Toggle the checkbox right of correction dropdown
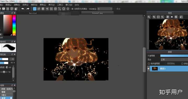Viewport: 188px width, 99px height. tap(115, 9)
